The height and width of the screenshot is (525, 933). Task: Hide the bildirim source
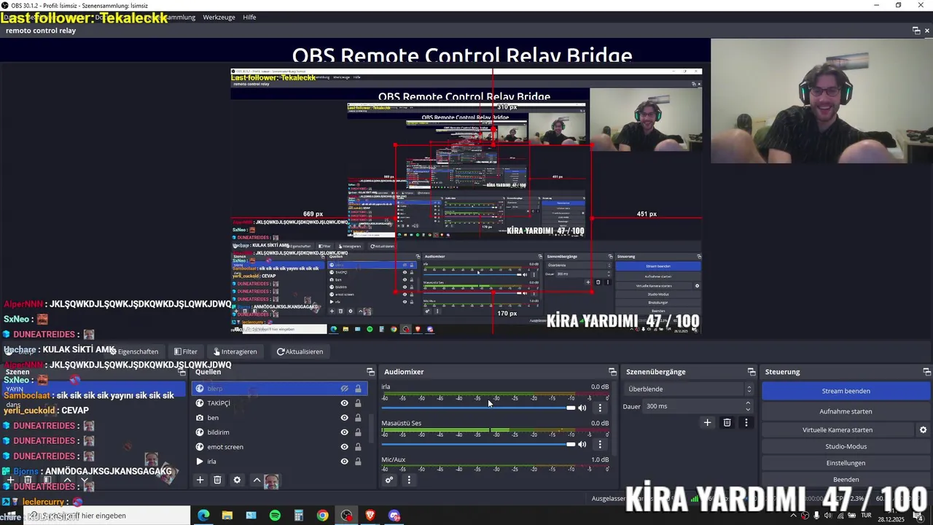[x=344, y=432]
